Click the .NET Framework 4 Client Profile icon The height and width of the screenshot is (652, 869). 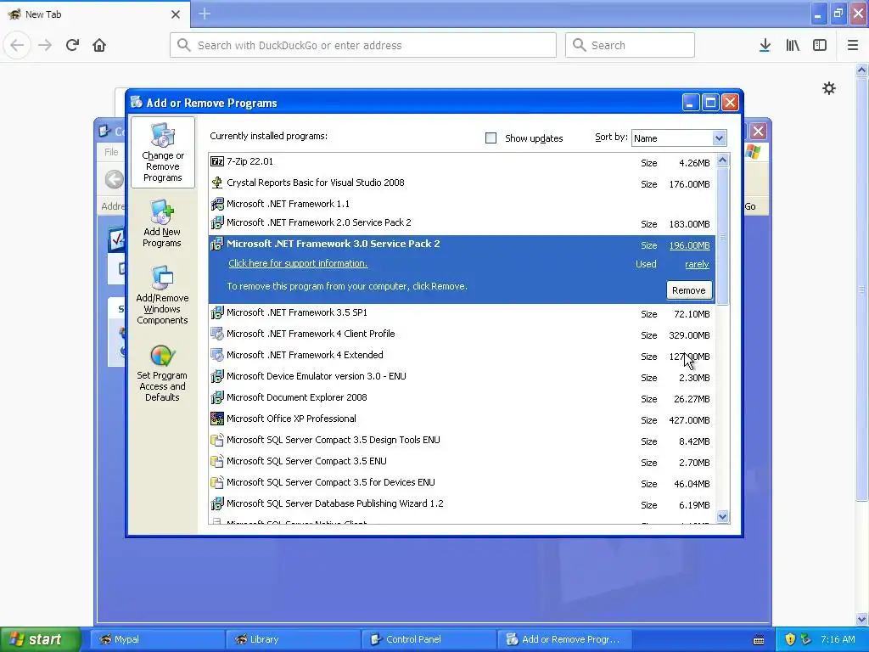[x=217, y=334]
